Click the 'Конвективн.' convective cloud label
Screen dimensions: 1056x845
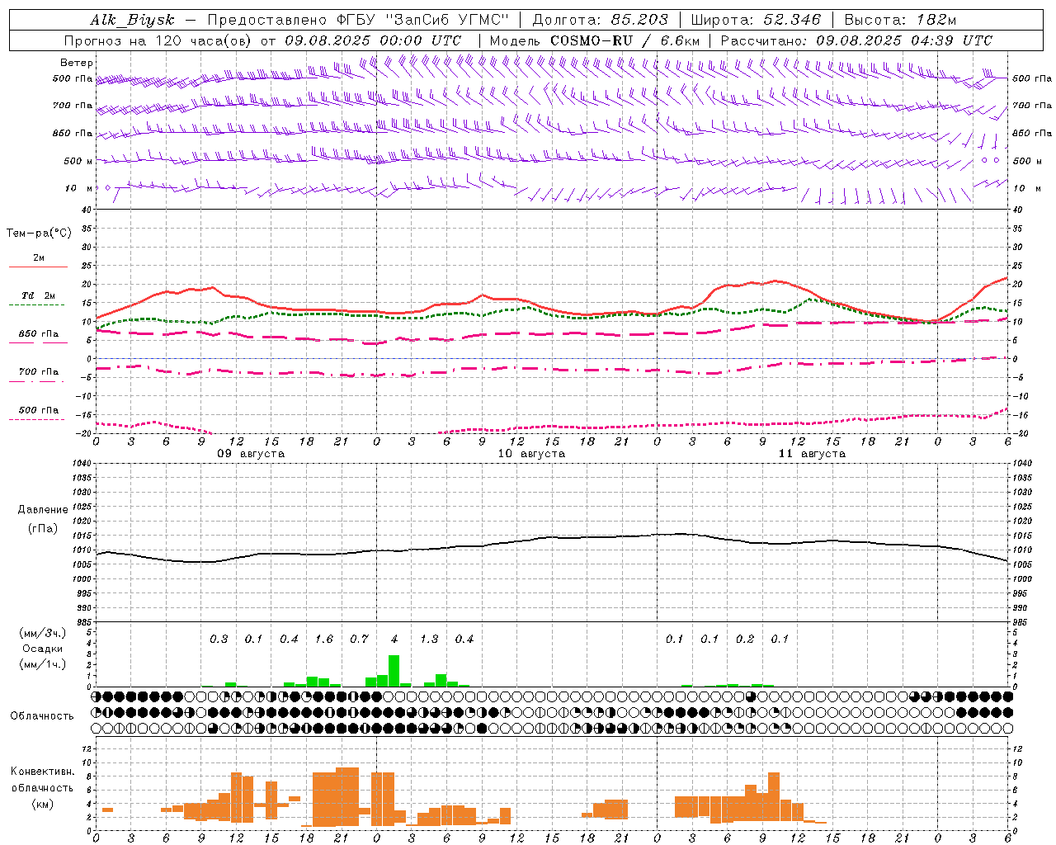[43, 772]
